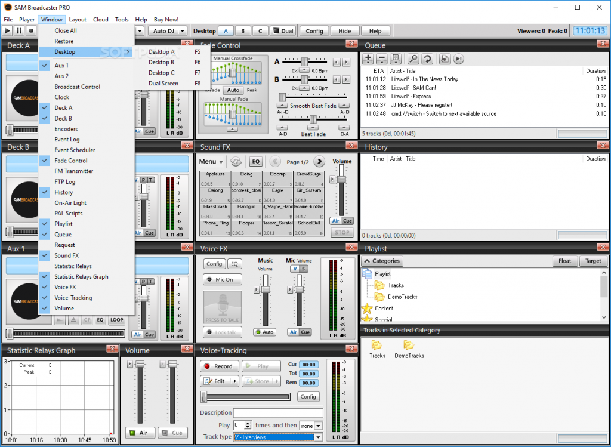Expand the Sound FX Menu dropdown
Screen dimensions: 611x447
[x=211, y=161]
